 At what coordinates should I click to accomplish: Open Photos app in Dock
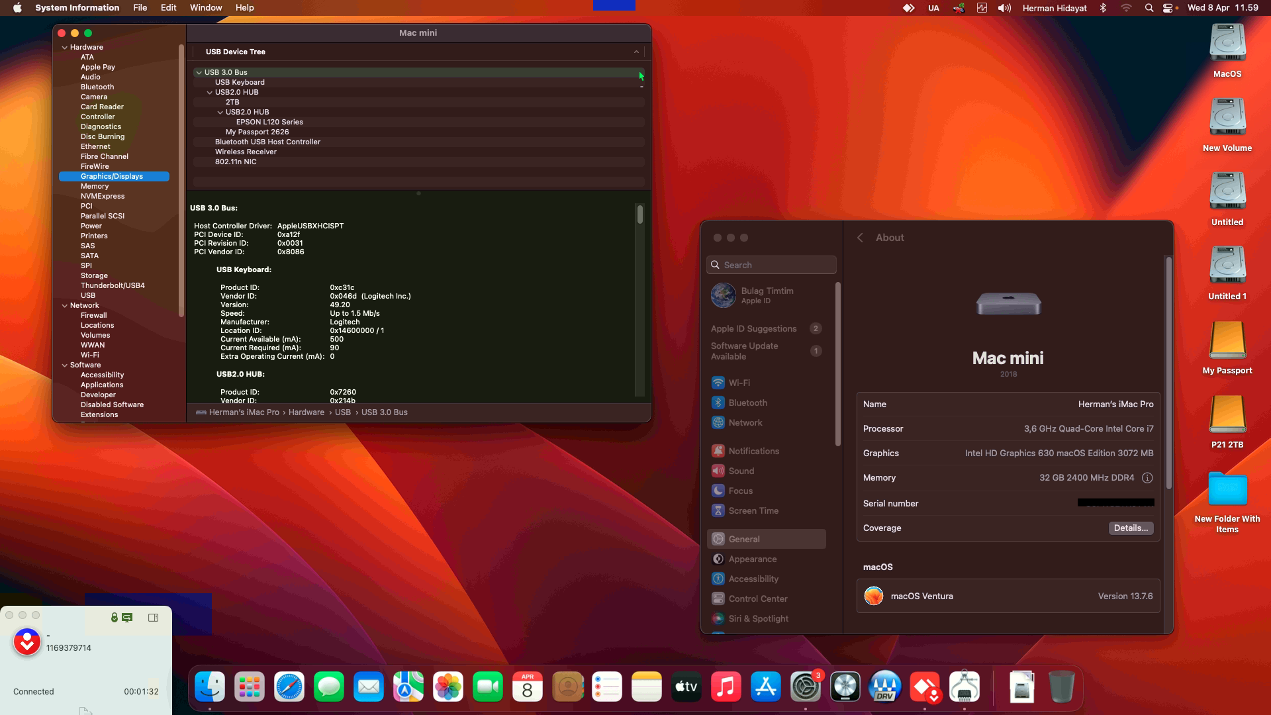tap(448, 687)
